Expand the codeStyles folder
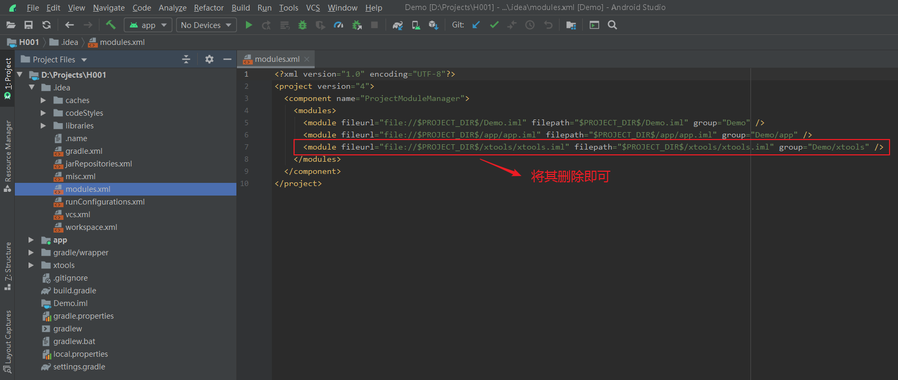This screenshot has width=898, height=380. (43, 113)
